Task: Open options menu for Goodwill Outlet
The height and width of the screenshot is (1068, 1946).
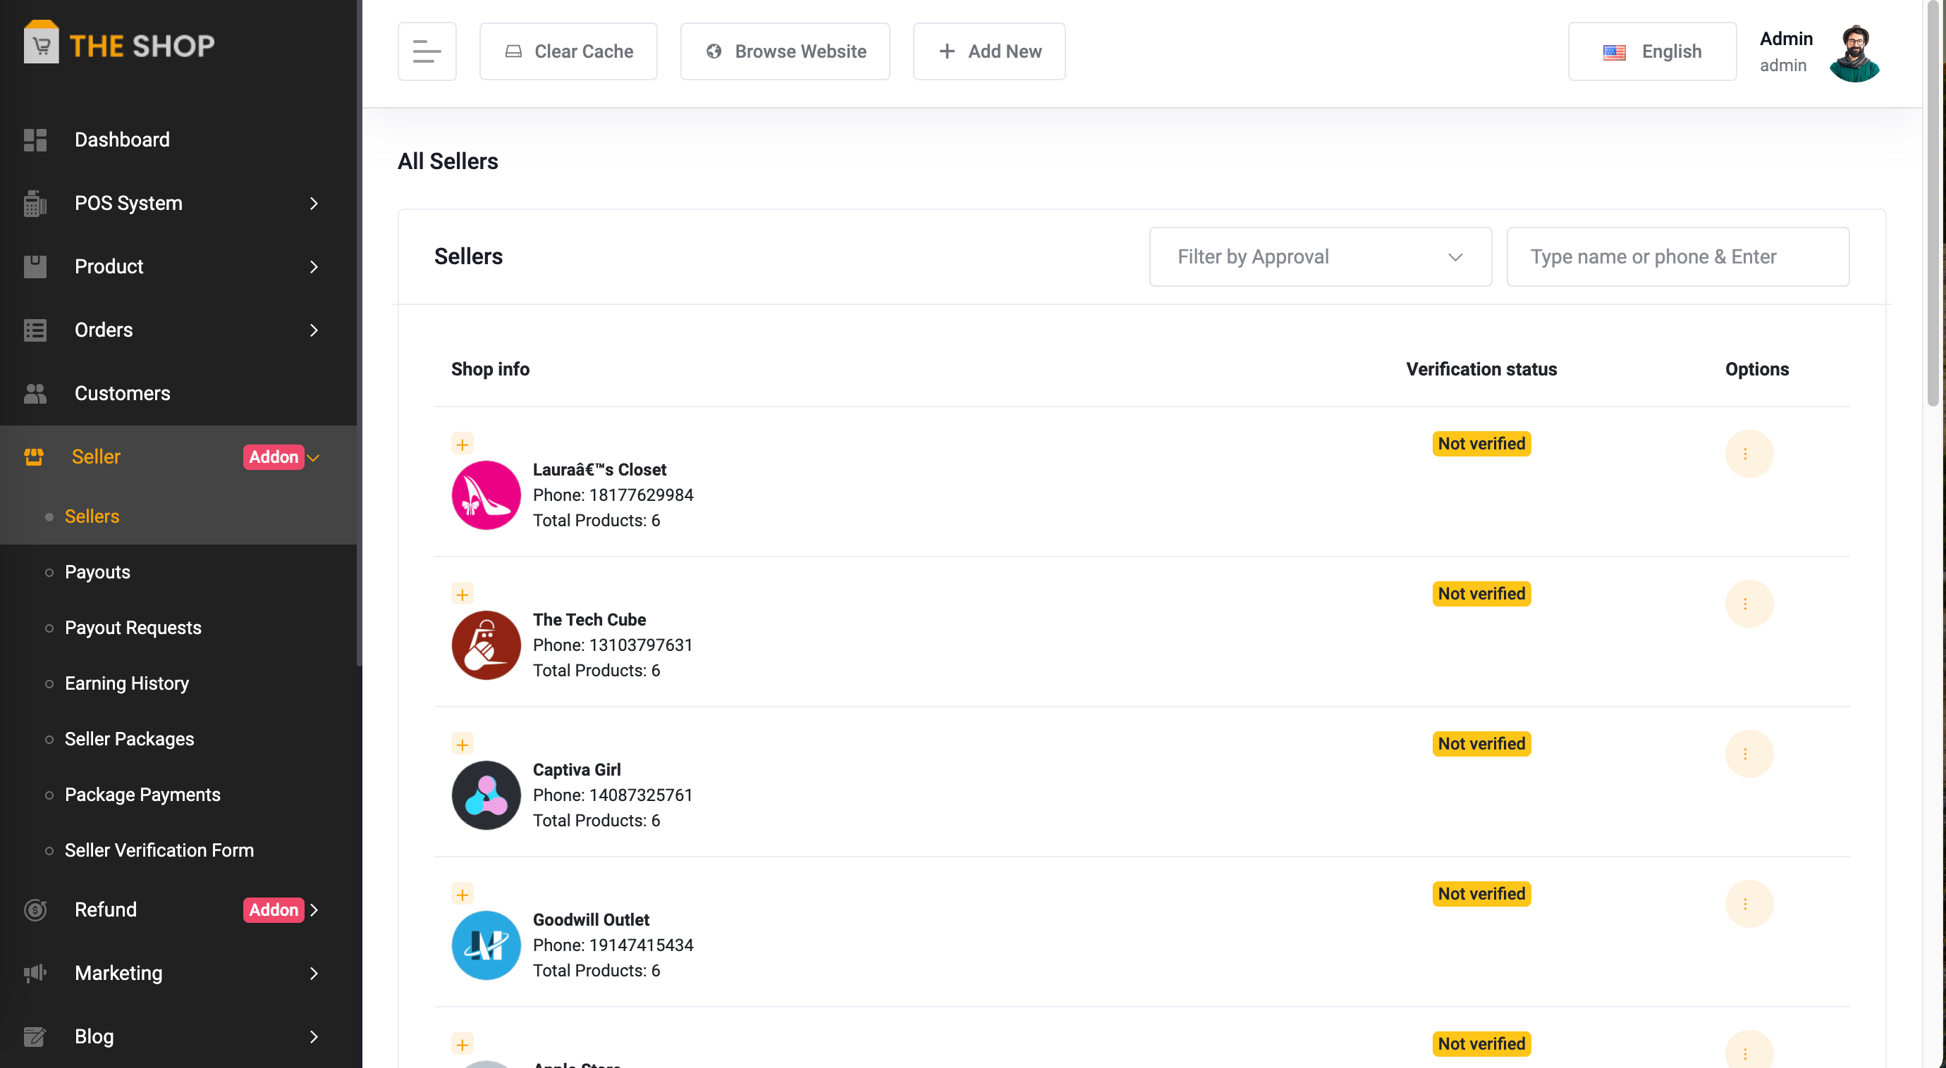Action: [x=1748, y=903]
